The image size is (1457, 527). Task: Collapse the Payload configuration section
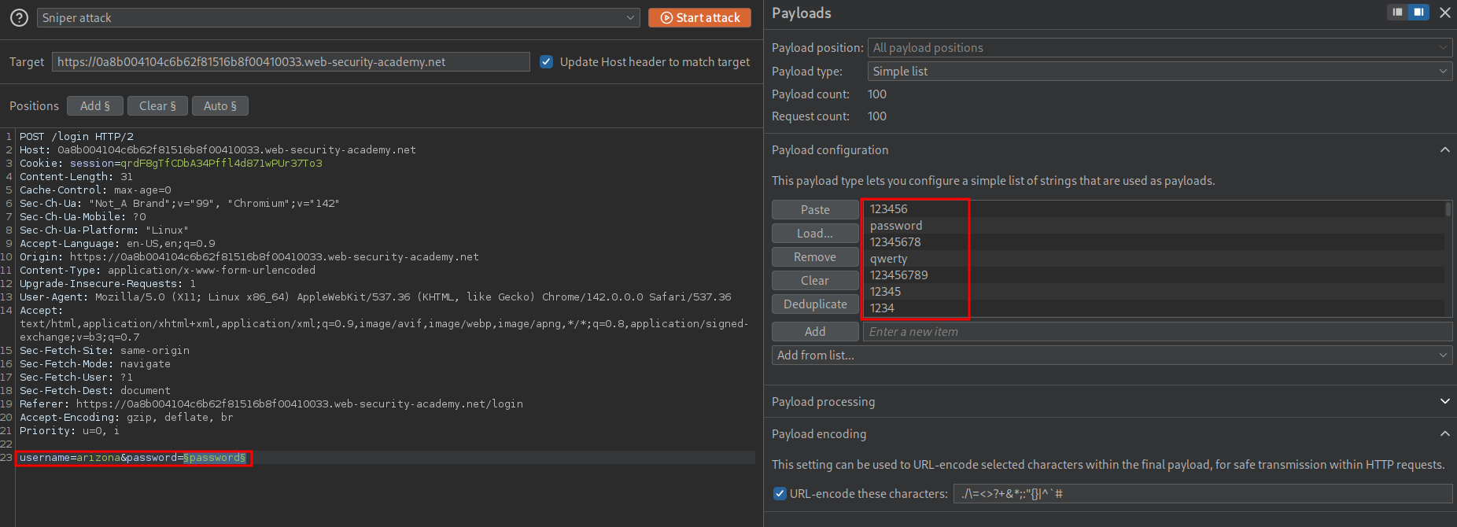(x=1444, y=150)
